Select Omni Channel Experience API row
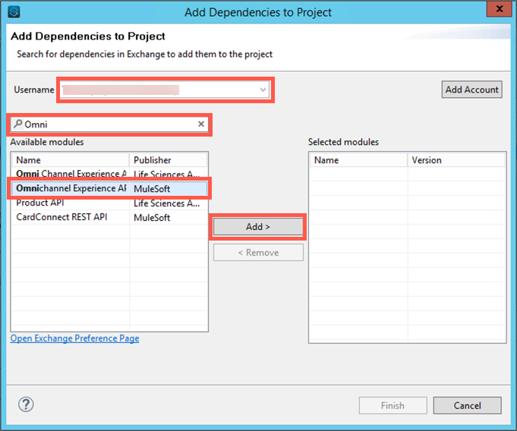 [x=109, y=174]
